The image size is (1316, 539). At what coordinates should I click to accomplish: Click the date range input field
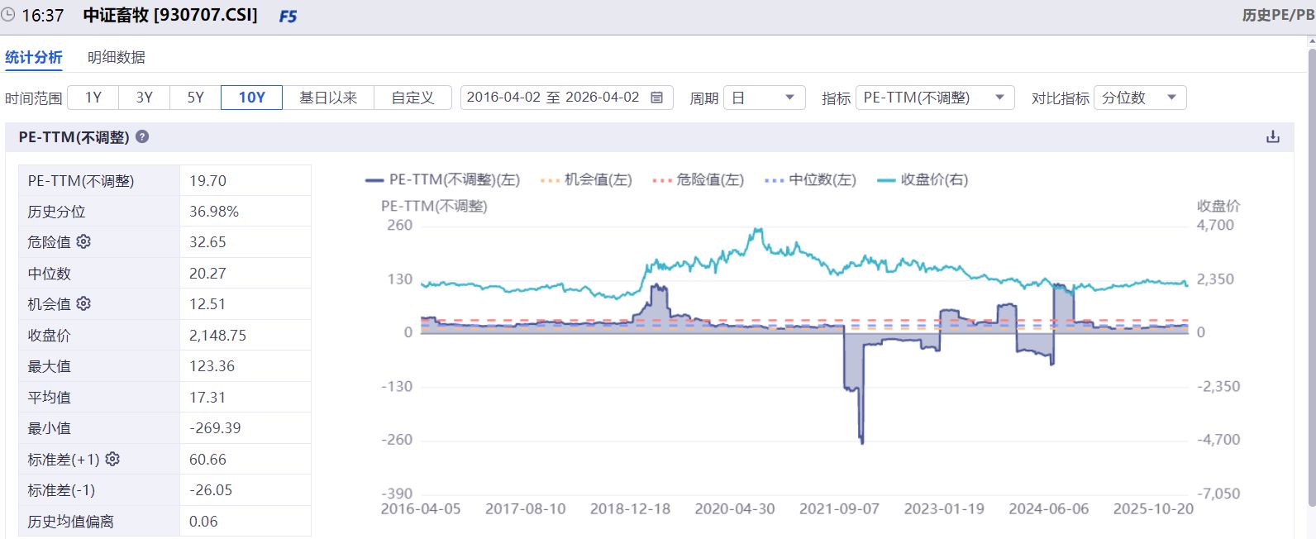tap(552, 98)
